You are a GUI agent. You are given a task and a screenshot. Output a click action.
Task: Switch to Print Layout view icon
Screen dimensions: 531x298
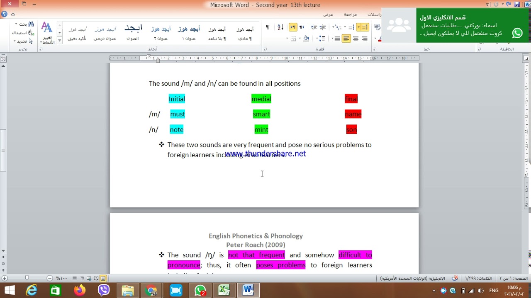[103, 279]
